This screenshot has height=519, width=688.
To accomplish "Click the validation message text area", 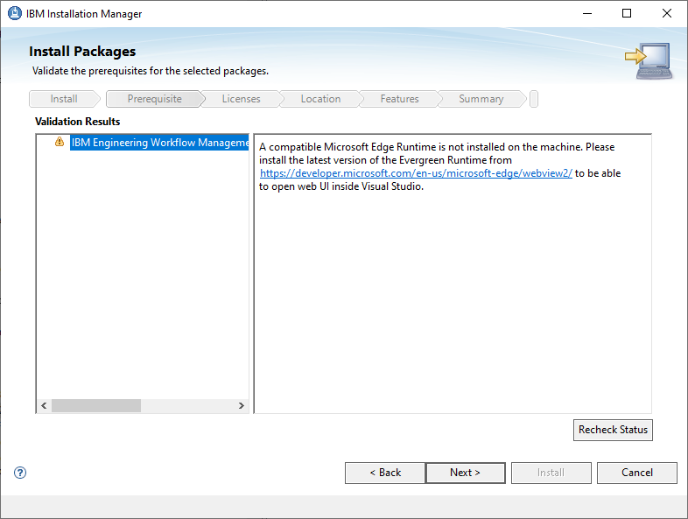I will [x=452, y=298].
